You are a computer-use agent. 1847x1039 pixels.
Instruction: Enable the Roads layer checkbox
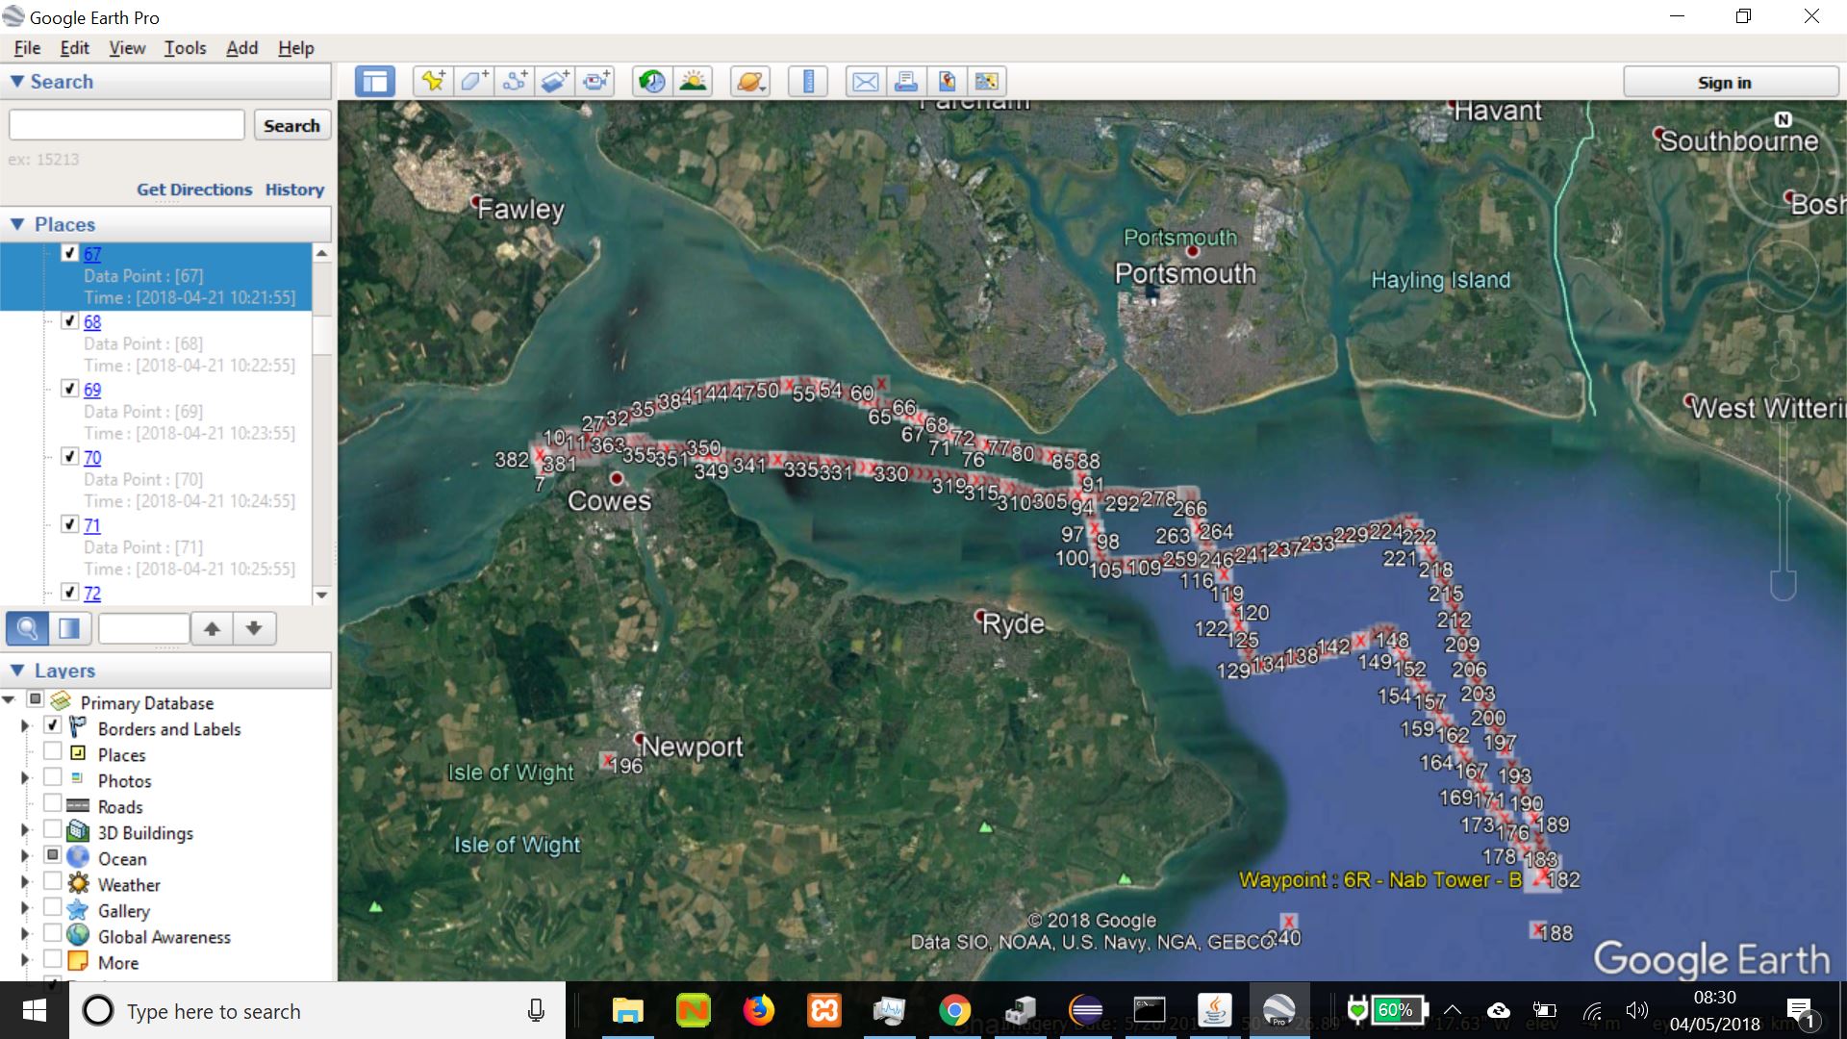53,805
